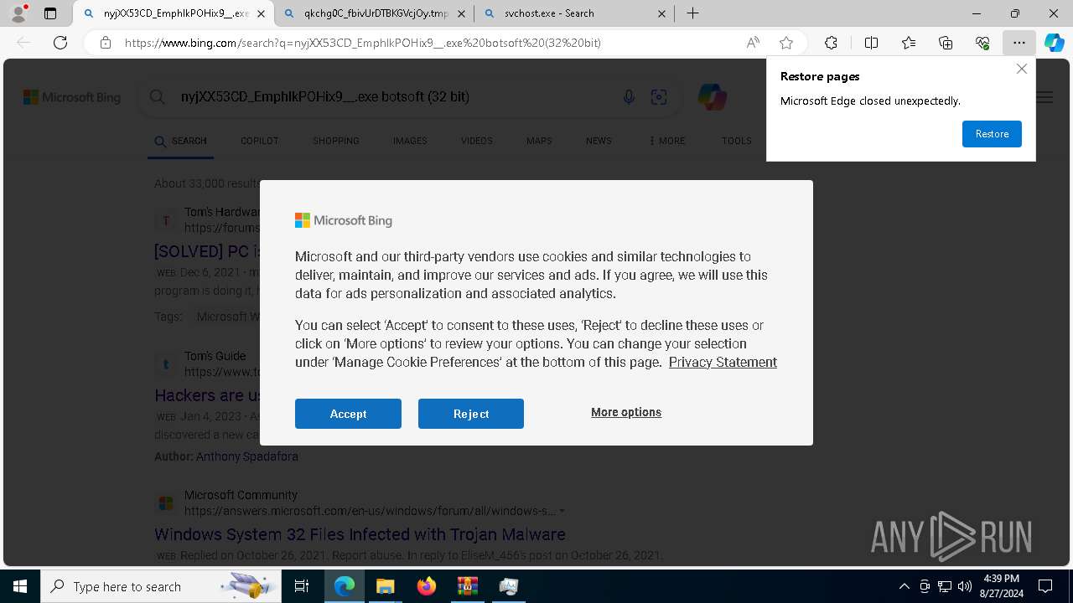
Task: Open author Anthony Spadafora link
Action: pyautogui.click(x=246, y=456)
